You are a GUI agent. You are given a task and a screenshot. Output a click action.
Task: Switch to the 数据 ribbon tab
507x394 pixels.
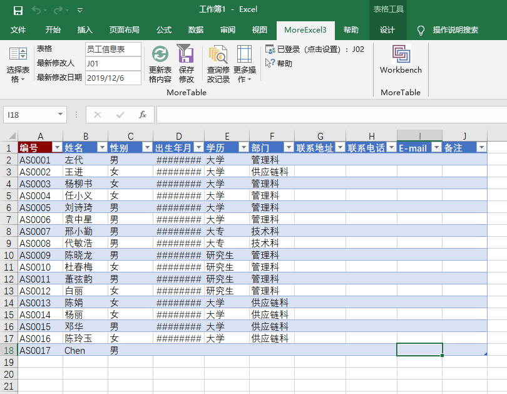coord(196,30)
